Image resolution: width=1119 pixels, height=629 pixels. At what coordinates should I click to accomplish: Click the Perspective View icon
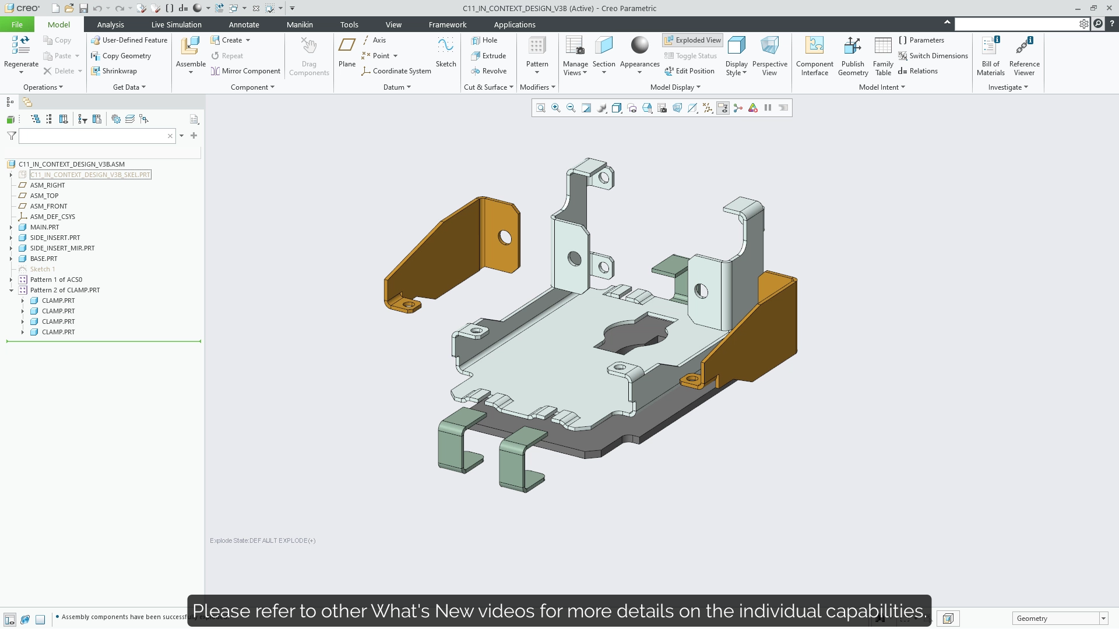click(x=769, y=45)
